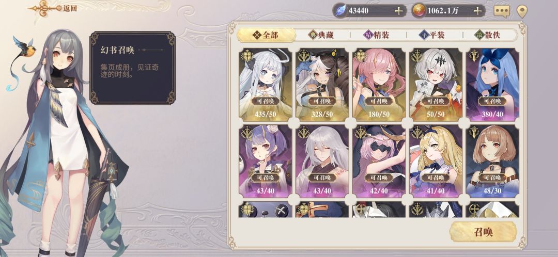Screen dimensions: 558x257
Task: Add more crystals with the plus next to 43440
Action: 398,11
